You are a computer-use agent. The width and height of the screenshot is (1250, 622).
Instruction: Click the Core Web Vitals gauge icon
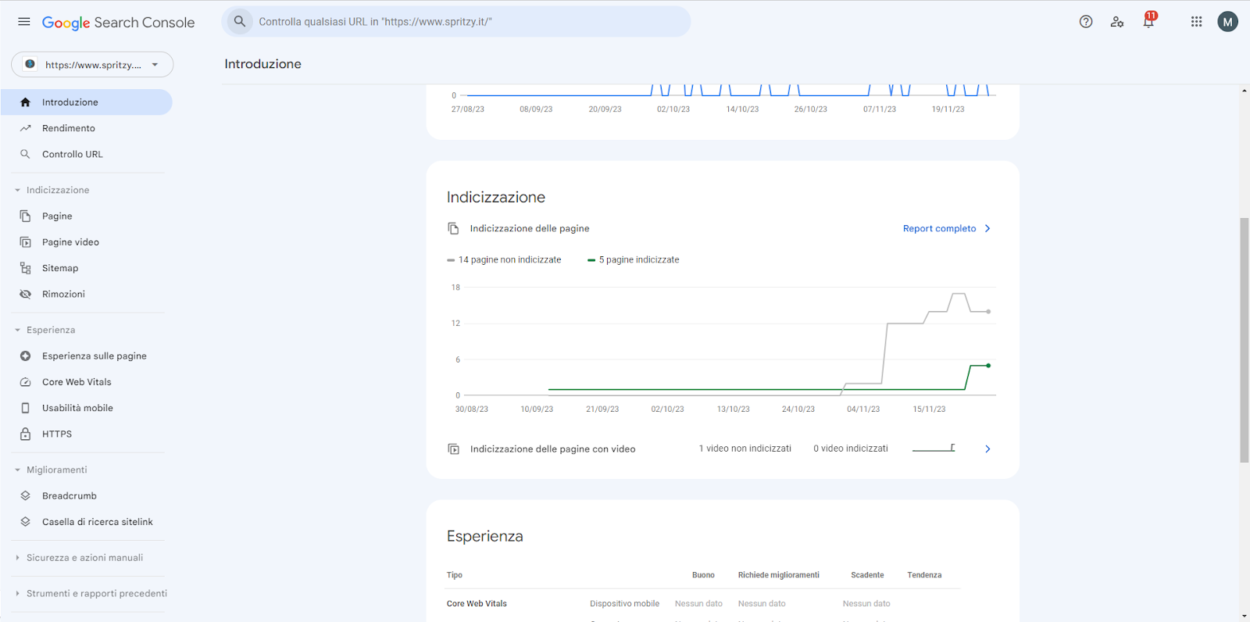pos(25,382)
